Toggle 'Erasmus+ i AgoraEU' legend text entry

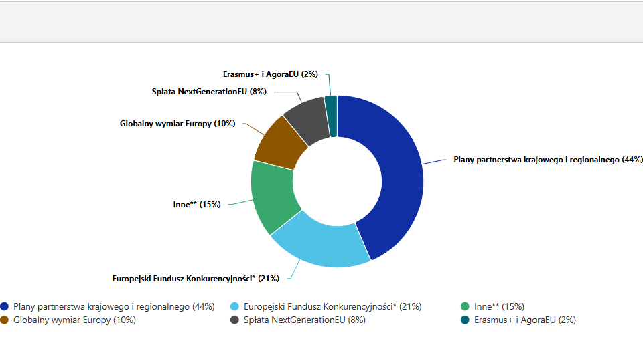524,320
